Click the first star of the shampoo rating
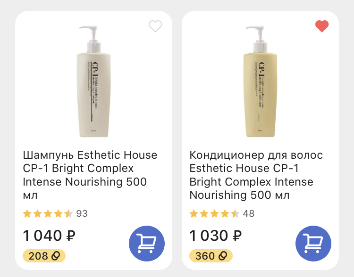The width and height of the screenshot is (354, 277). [x=27, y=214]
